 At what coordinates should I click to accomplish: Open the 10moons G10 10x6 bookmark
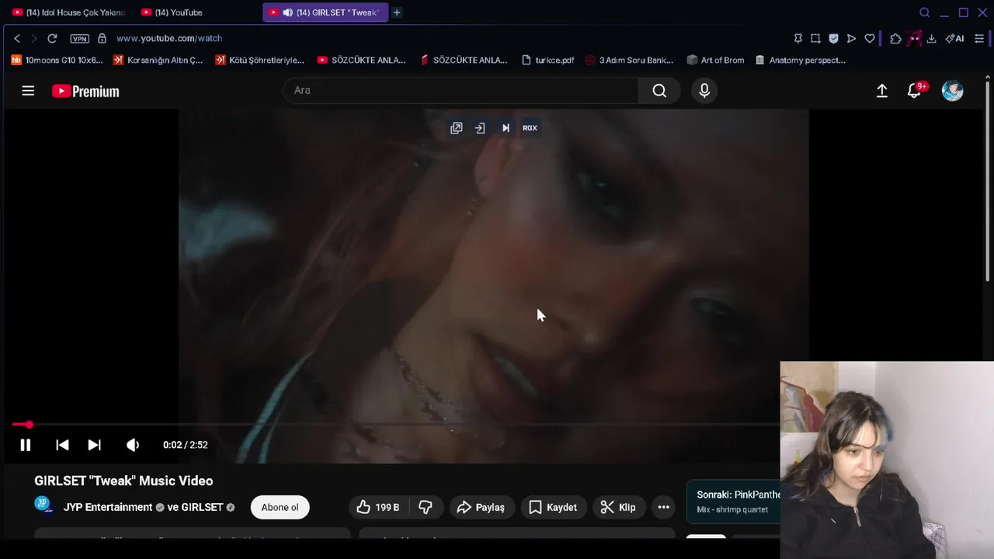coord(57,60)
